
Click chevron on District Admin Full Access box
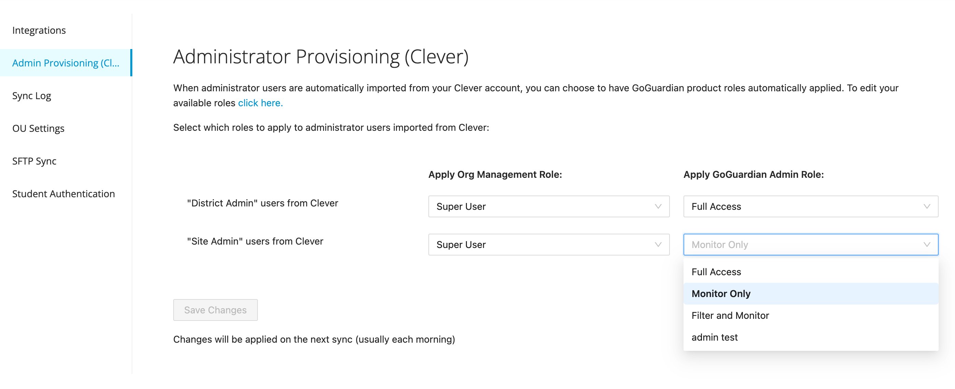point(927,206)
